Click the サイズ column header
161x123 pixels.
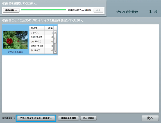(37, 28)
